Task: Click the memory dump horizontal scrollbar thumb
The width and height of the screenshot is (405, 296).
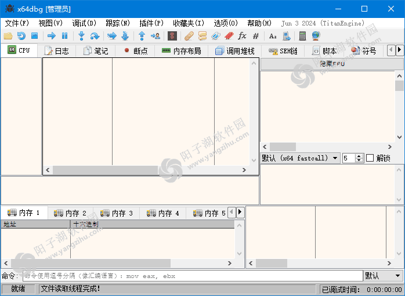Action: coord(91,263)
